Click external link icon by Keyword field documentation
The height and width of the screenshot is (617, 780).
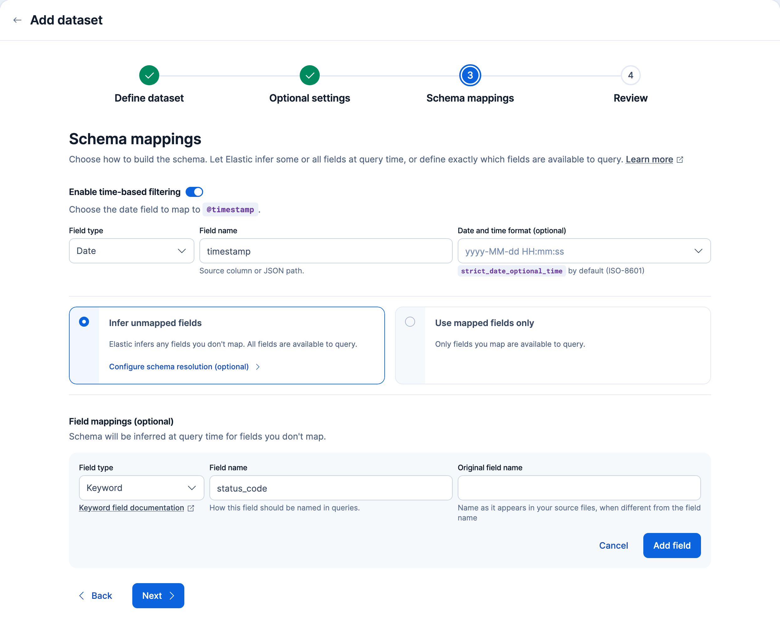click(x=191, y=508)
